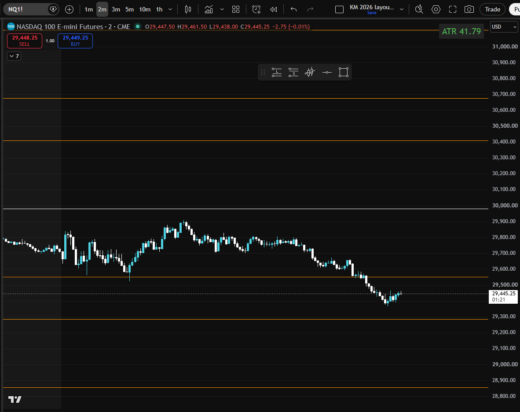Image resolution: width=520 pixels, height=412 pixels.
Task: Switch to the 3m timeframe
Action: pos(116,9)
